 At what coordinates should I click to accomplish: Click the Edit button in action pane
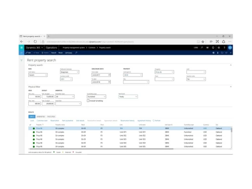tap(28, 53)
